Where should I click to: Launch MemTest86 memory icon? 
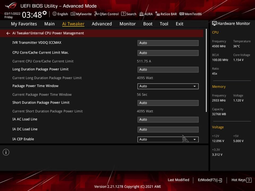(182, 14)
